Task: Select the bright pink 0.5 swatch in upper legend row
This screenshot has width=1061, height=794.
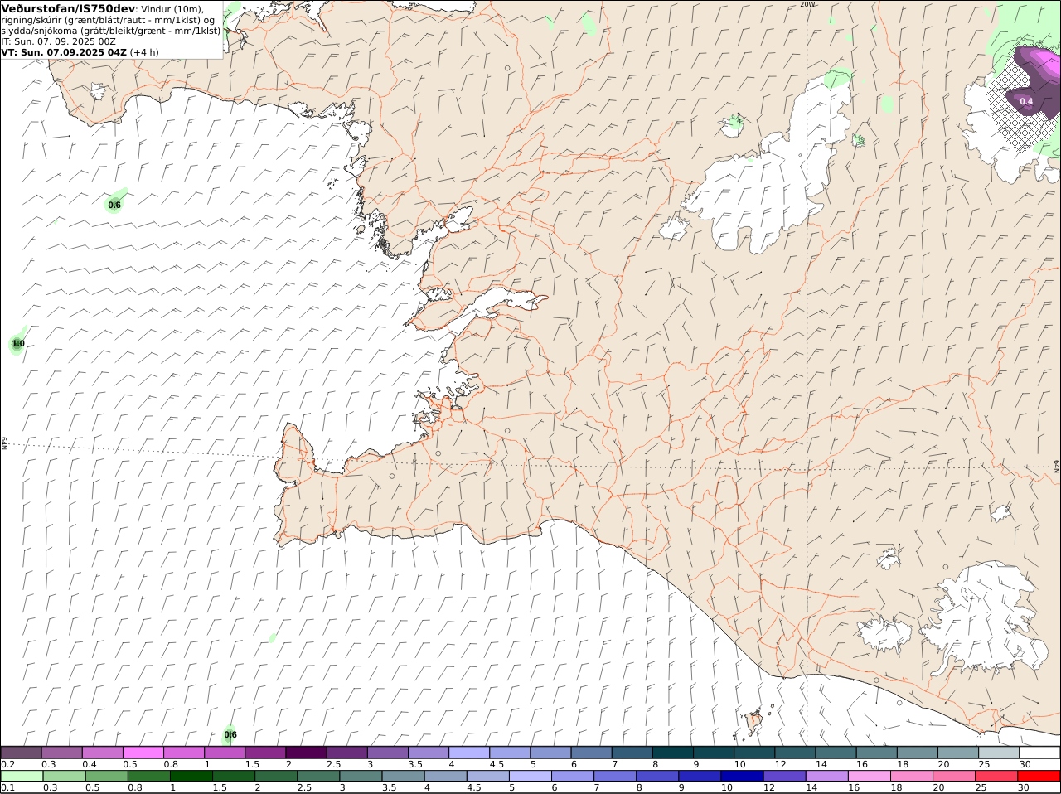Action: click(143, 753)
